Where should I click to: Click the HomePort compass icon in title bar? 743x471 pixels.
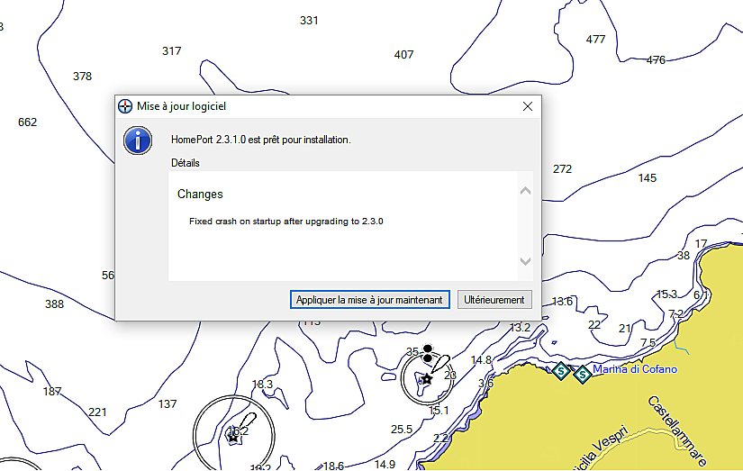125,106
